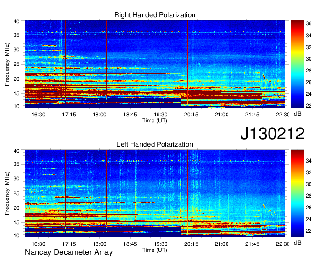Select the J130212 observation label
The height and width of the screenshot is (258, 317).
(272, 134)
